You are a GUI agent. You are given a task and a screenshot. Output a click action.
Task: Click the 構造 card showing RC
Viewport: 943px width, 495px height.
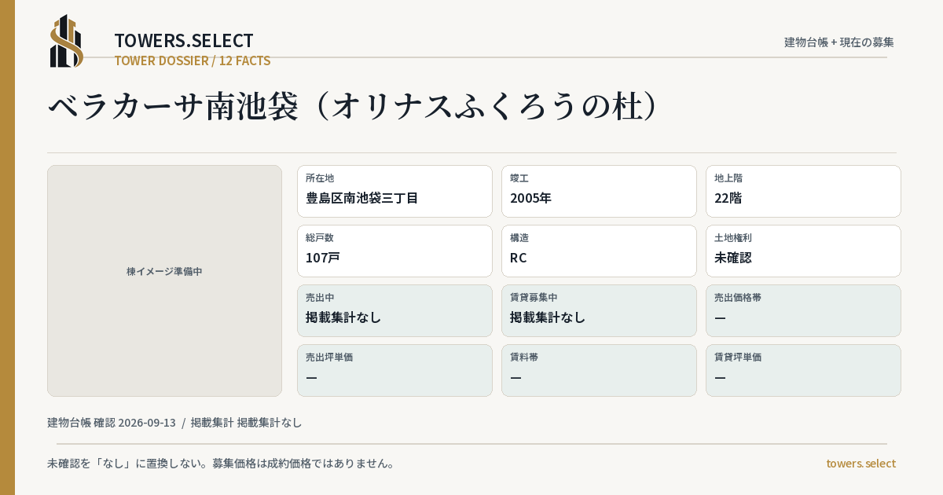599,251
